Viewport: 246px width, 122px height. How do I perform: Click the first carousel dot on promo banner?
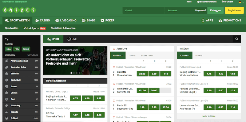click(x=71, y=73)
